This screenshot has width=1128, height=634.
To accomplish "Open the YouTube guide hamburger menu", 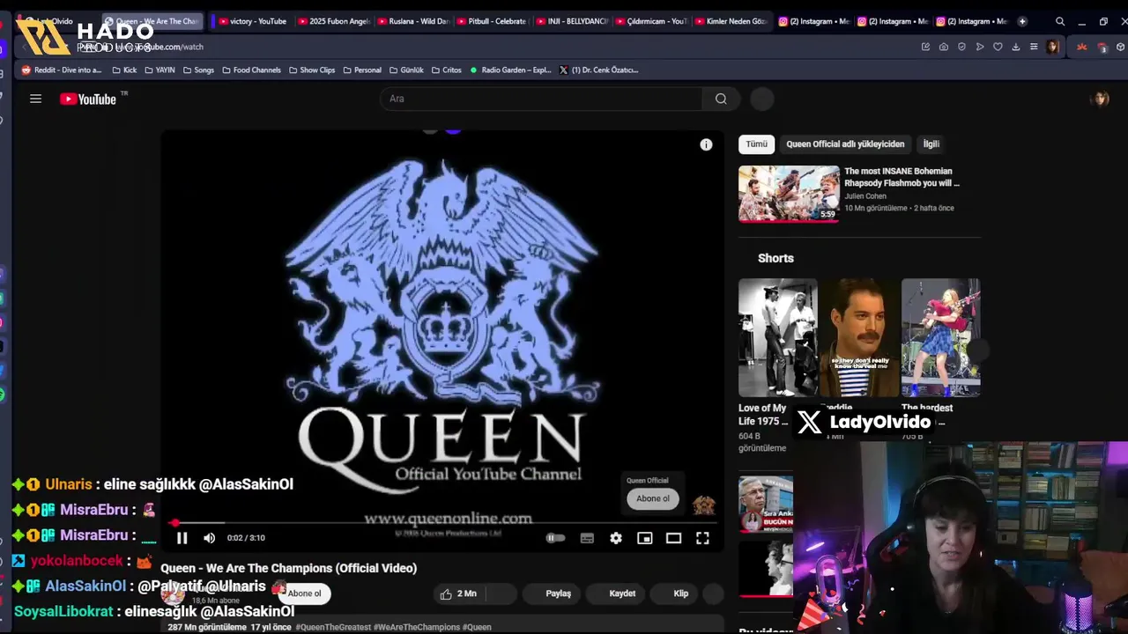I will click(x=35, y=99).
